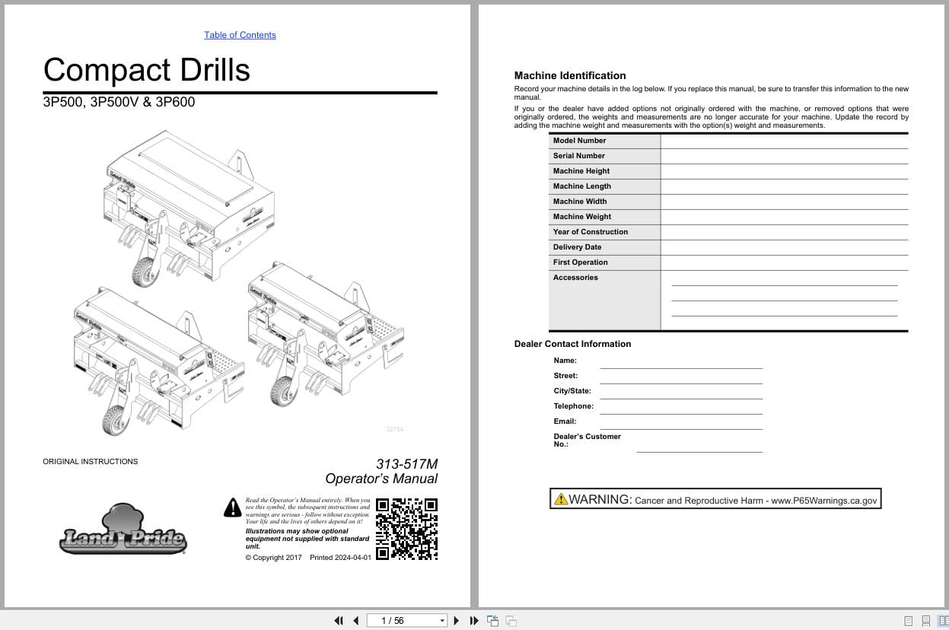Click the Year of Construction row label
This screenshot has height=630, width=949.
click(x=591, y=232)
